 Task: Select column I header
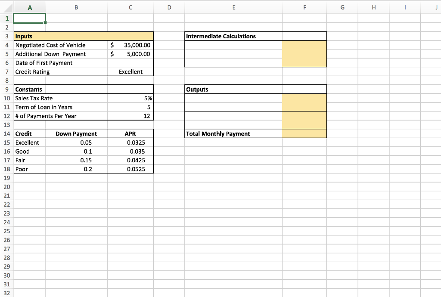coord(405,8)
